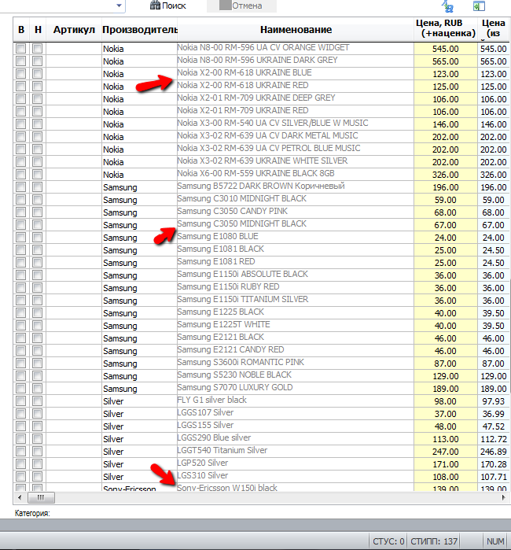Tick the Н checkbox for Nokia X3-00 SILVER/BLUE W MUSIC
This screenshot has width=511, height=550.
pos(38,124)
